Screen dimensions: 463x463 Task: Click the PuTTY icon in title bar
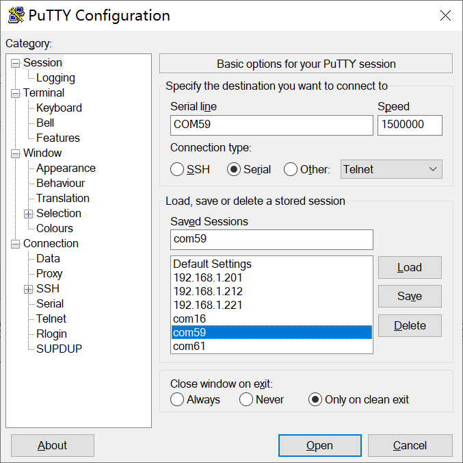(16, 15)
